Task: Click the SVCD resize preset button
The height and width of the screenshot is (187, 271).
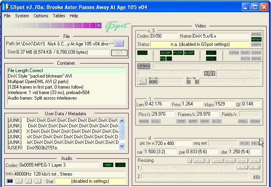Action: tap(230, 161)
